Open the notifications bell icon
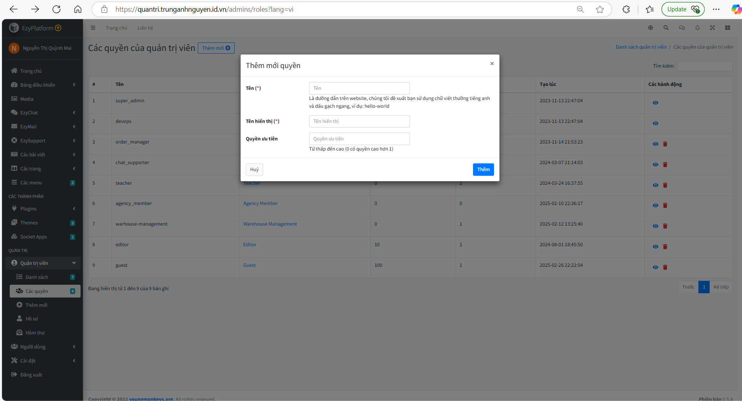 click(697, 28)
